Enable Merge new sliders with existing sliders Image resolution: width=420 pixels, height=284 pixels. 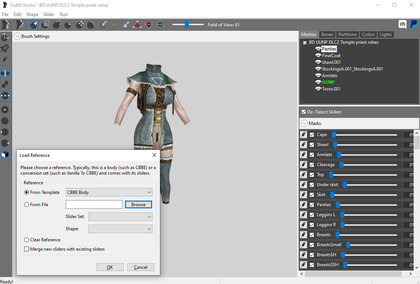pyautogui.click(x=26, y=249)
